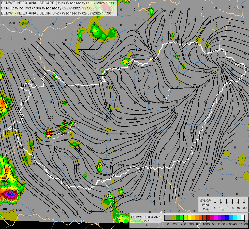Image resolution: width=249 pixels, height=229 pixels.
Task: Pick the dark green swatch in CAPE scale
Action: [178, 218]
